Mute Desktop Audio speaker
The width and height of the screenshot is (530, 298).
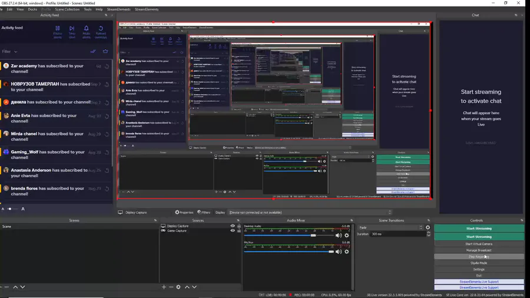[339, 236]
